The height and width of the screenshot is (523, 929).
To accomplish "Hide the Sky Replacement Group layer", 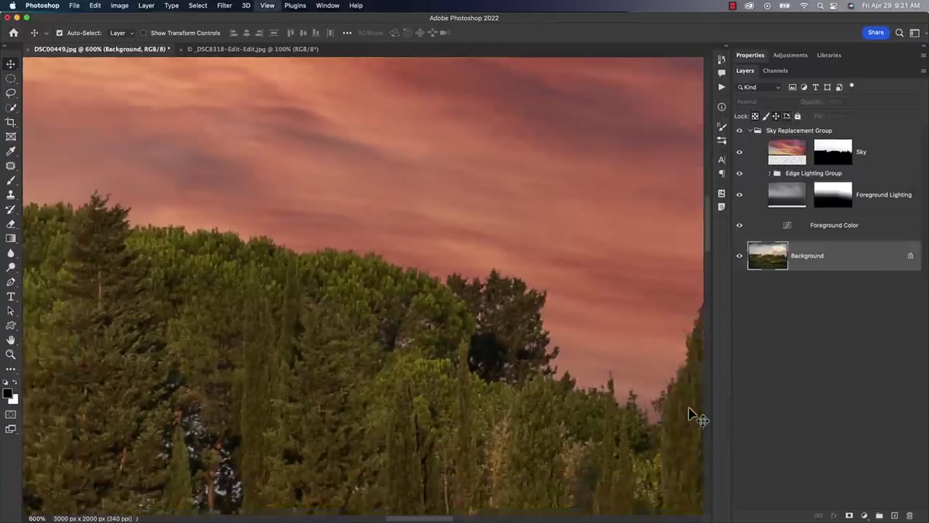I will point(739,131).
